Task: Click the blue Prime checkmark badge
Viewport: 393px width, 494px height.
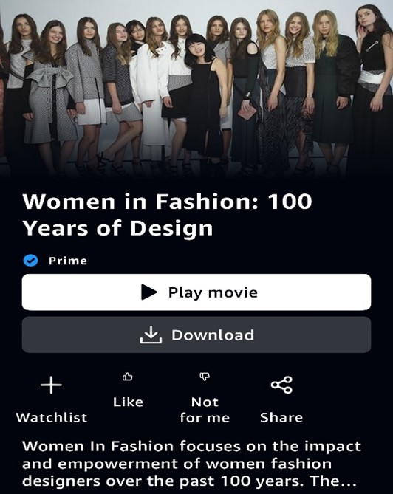Action: 30,261
